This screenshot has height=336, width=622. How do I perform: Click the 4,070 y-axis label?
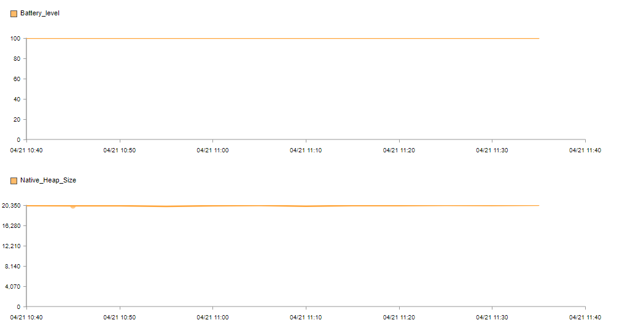click(x=13, y=286)
